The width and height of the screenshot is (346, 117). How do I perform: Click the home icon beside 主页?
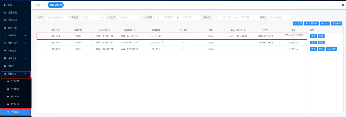(5, 5)
